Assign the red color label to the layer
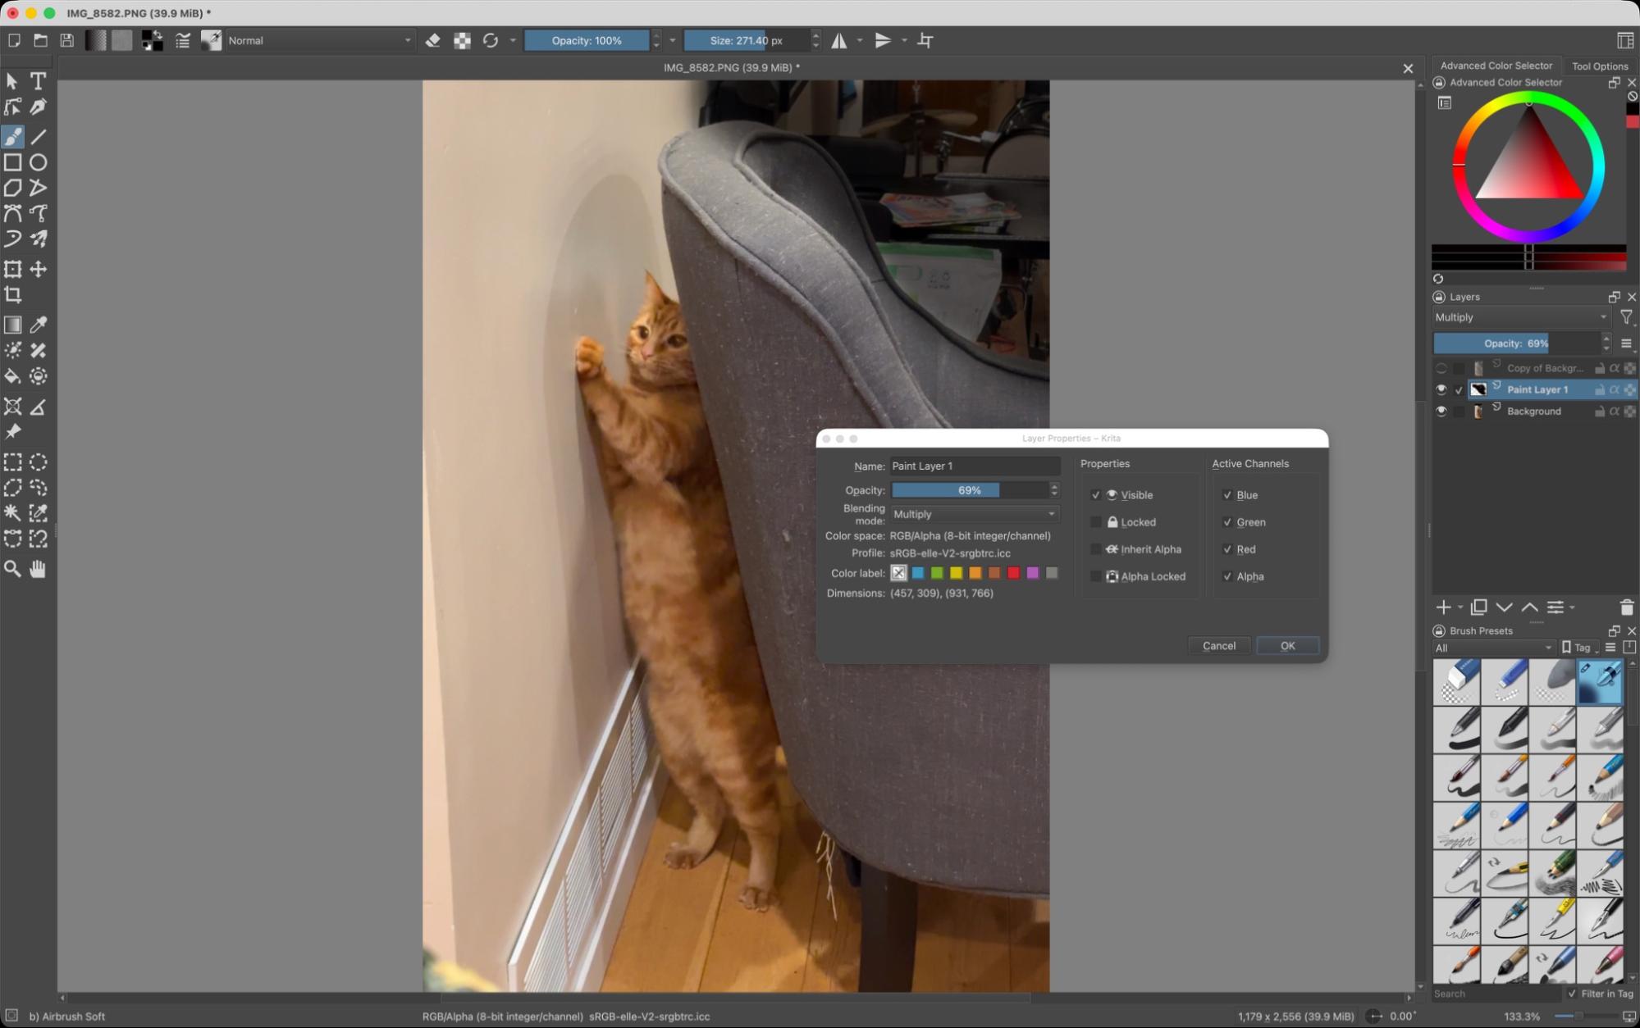This screenshot has height=1028, width=1640. click(1013, 573)
